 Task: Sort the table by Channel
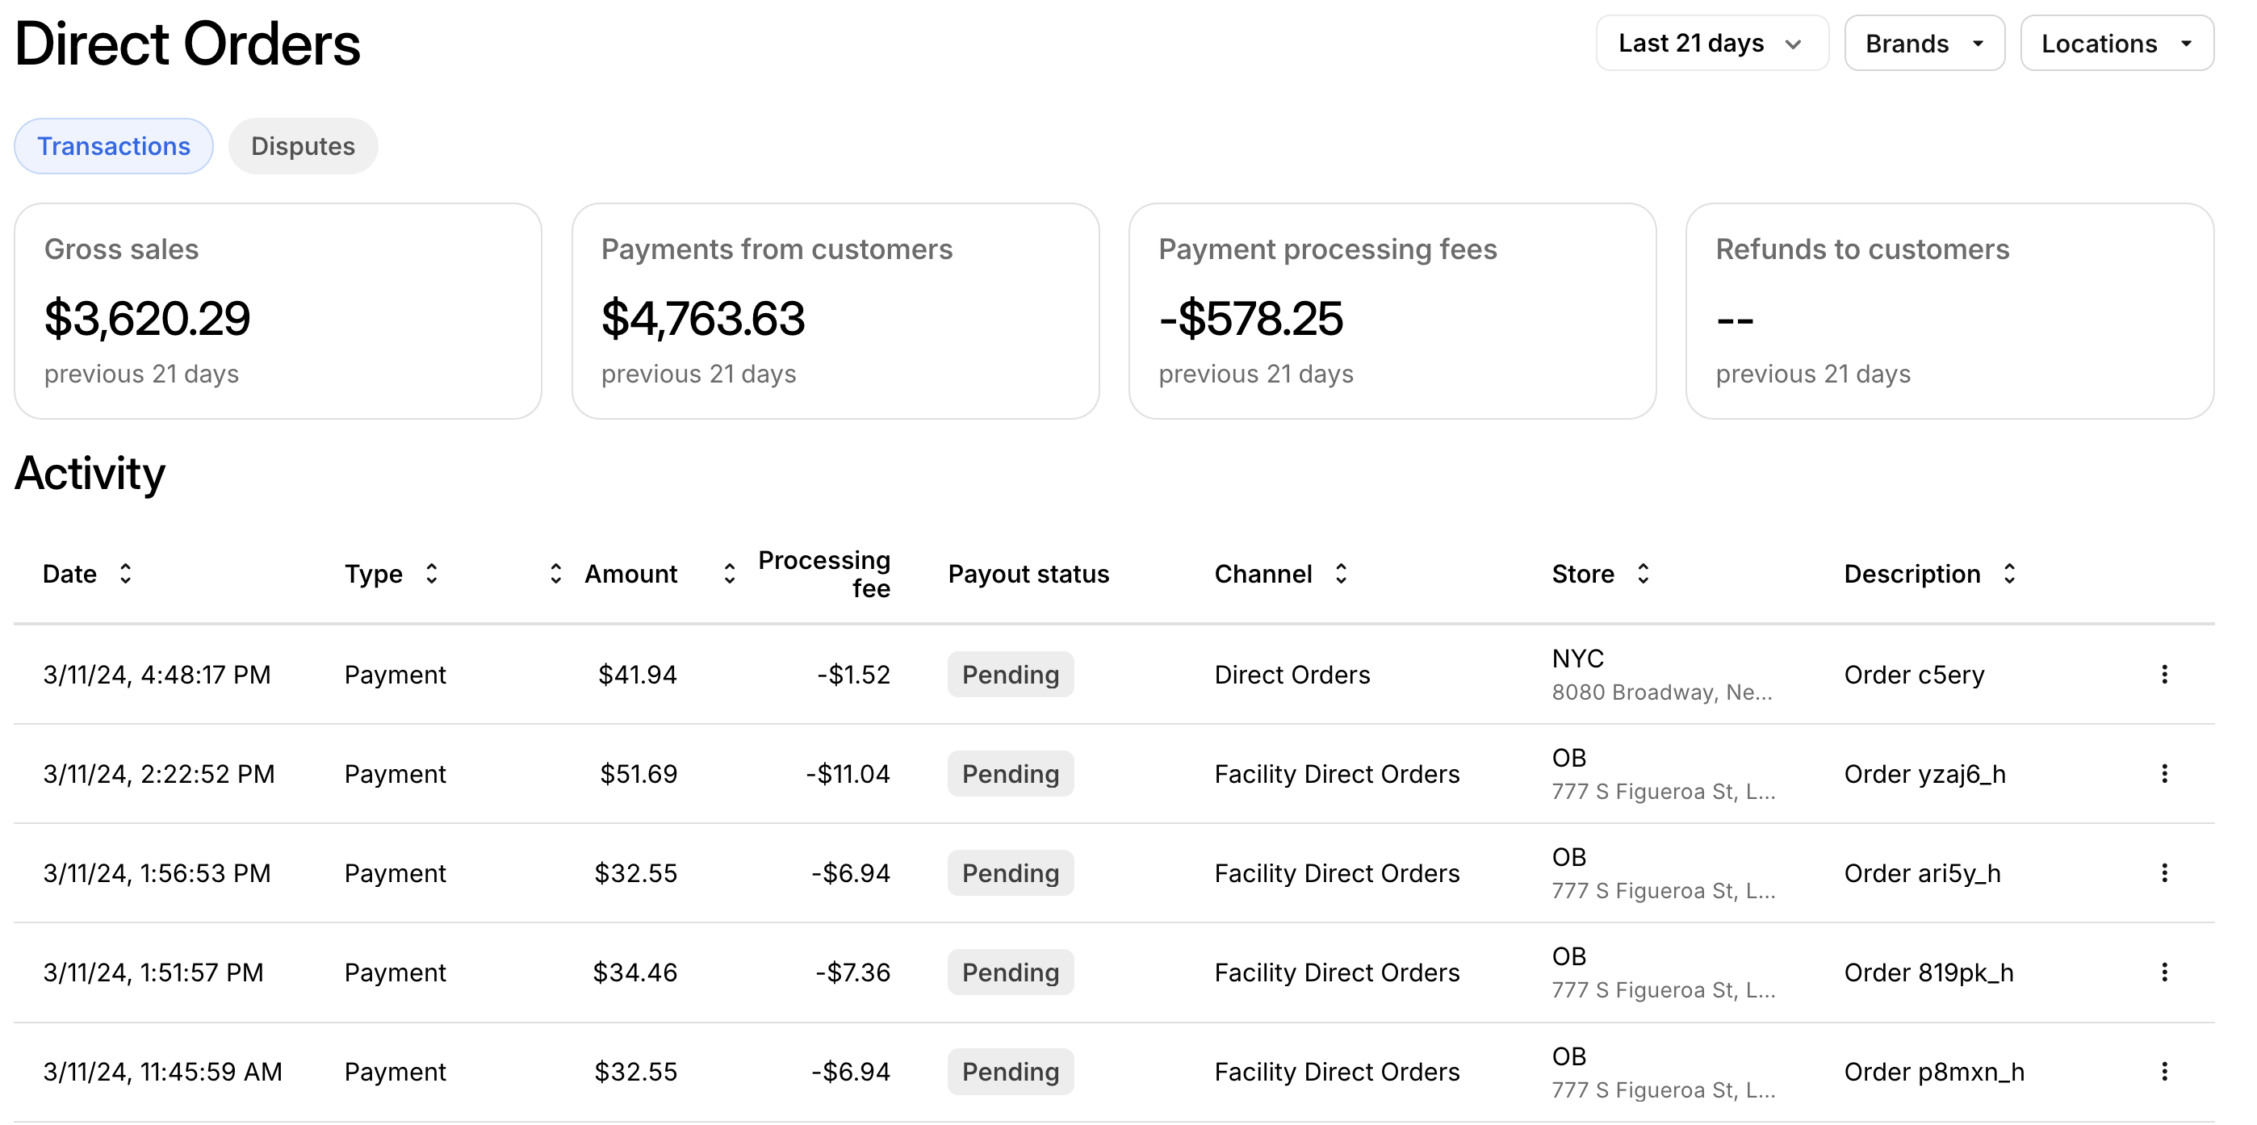tap(1341, 574)
